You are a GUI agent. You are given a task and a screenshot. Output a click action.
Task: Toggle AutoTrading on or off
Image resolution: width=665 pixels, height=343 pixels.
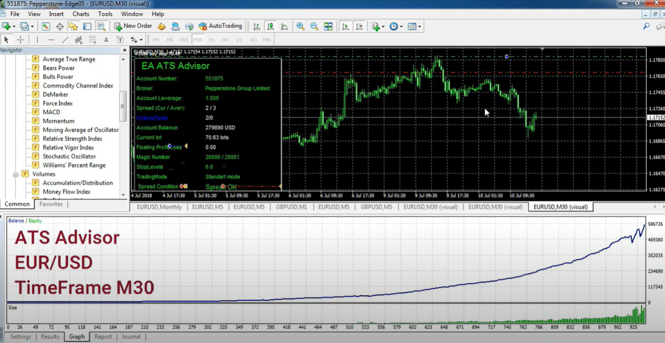click(220, 26)
